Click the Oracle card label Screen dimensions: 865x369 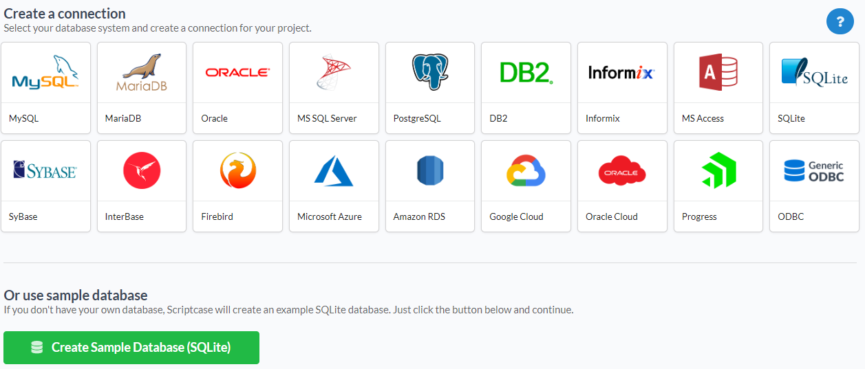[x=214, y=118]
